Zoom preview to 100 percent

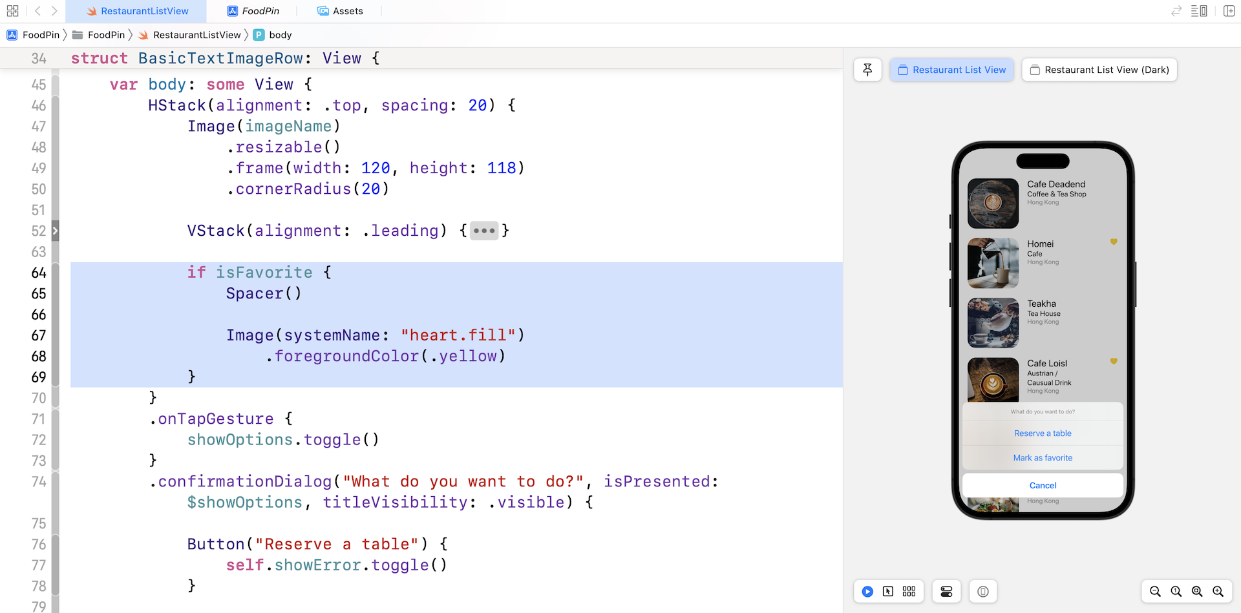[x=1176, y=592]
